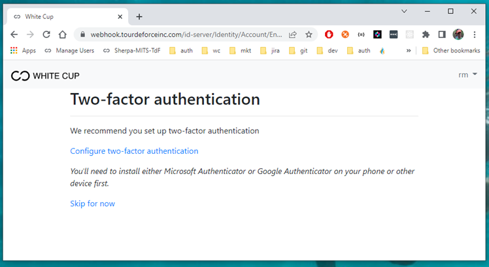Image resolution: width=489 pixels, height=267 pixels.
Task: Open the Chrome profile avatar
Action: pyautogui.click(x=458, y=34)
